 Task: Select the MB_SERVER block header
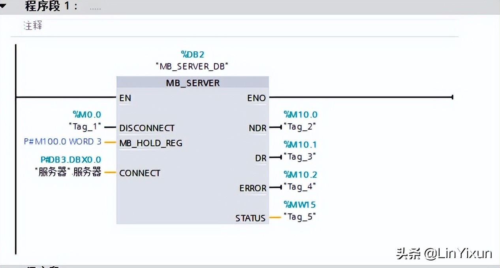pos(193,83)
